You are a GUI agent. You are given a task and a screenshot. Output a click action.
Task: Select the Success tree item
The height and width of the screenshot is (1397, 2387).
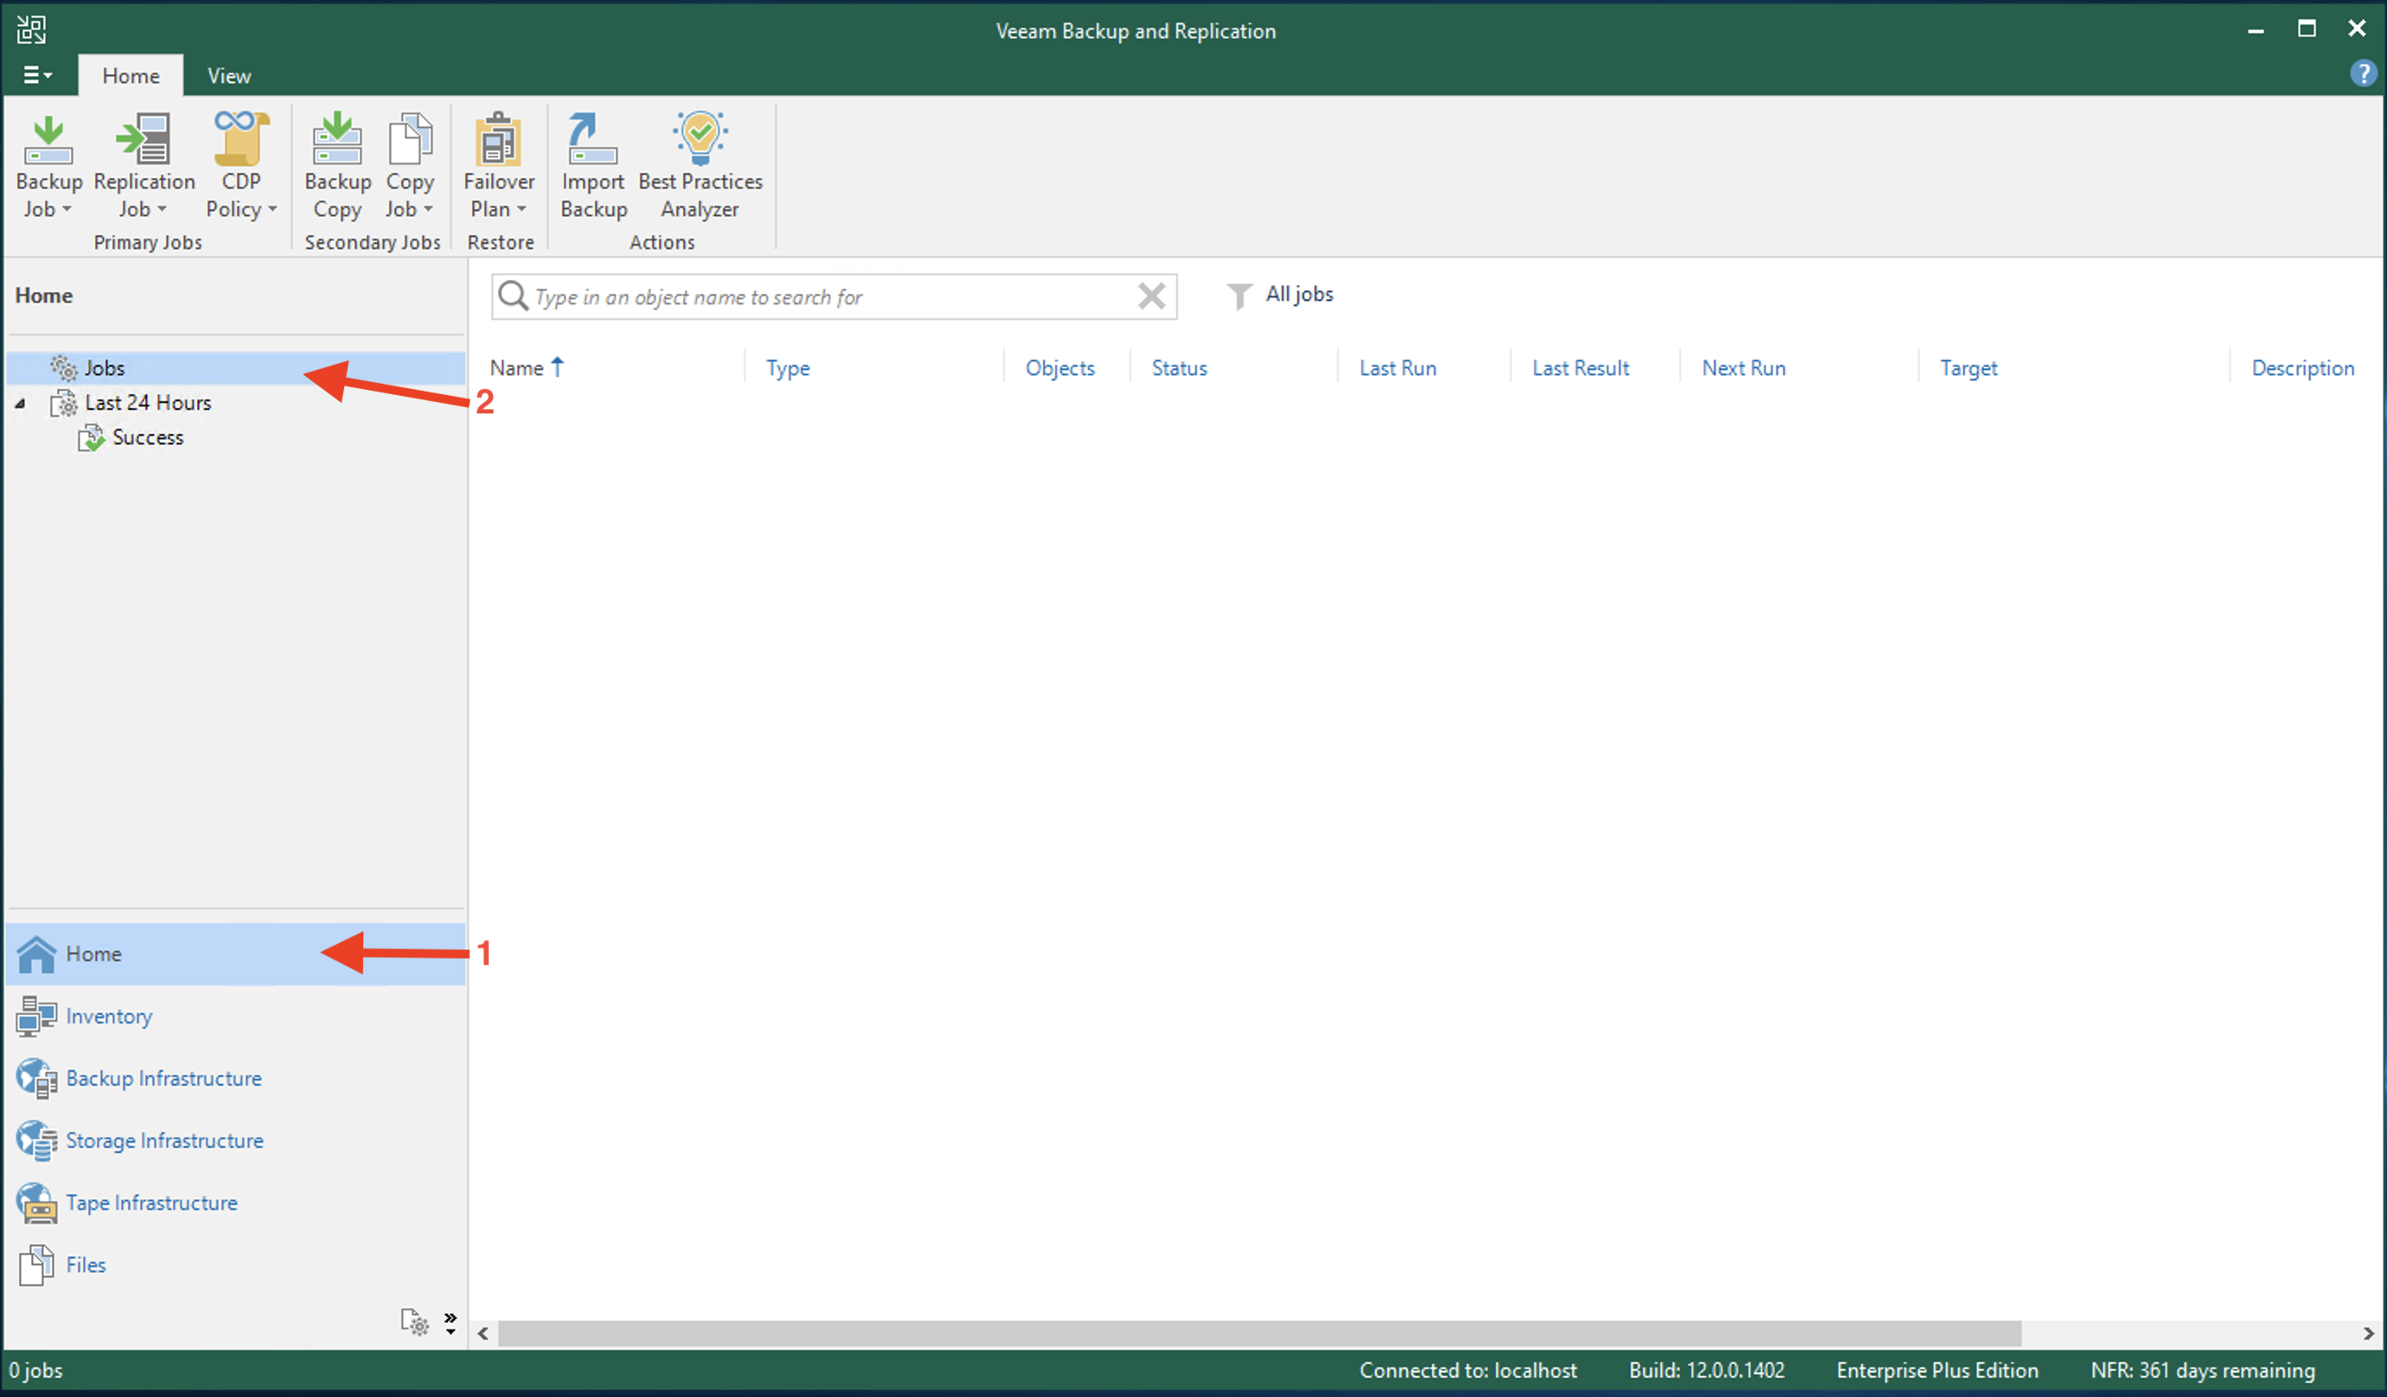pos(148,437)
